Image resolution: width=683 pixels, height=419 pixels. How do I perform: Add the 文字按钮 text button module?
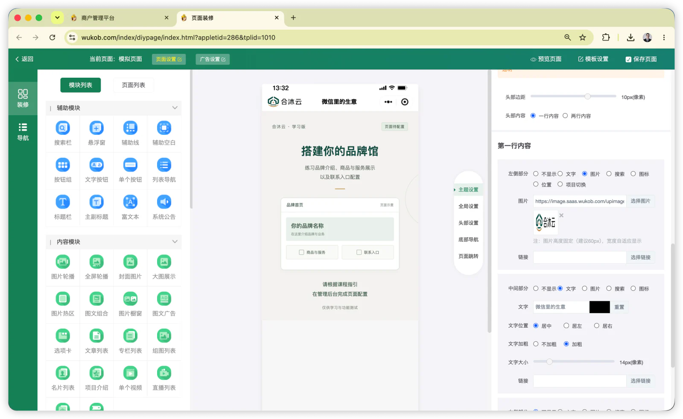coord(96,171)
